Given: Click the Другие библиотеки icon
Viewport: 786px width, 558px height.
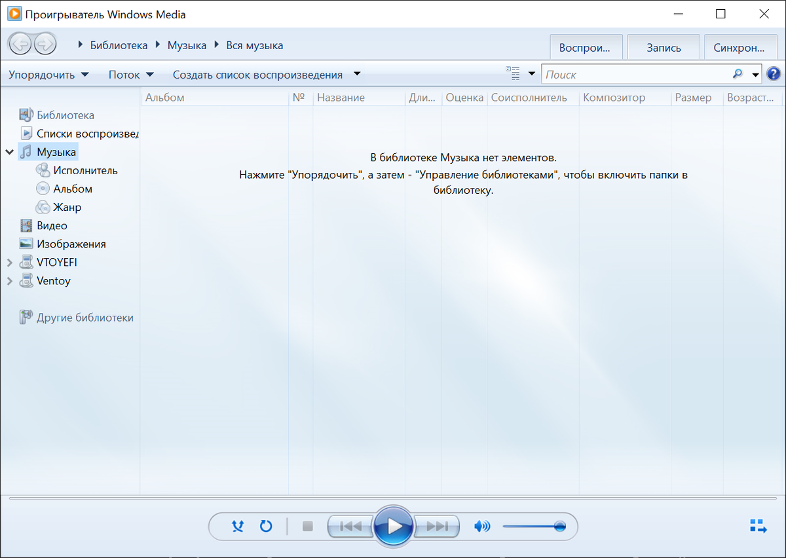Looking at the screenshot, I should [26, 318].
